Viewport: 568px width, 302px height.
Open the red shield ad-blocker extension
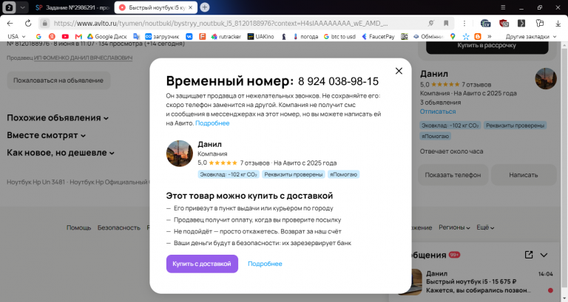pos(504,24)
